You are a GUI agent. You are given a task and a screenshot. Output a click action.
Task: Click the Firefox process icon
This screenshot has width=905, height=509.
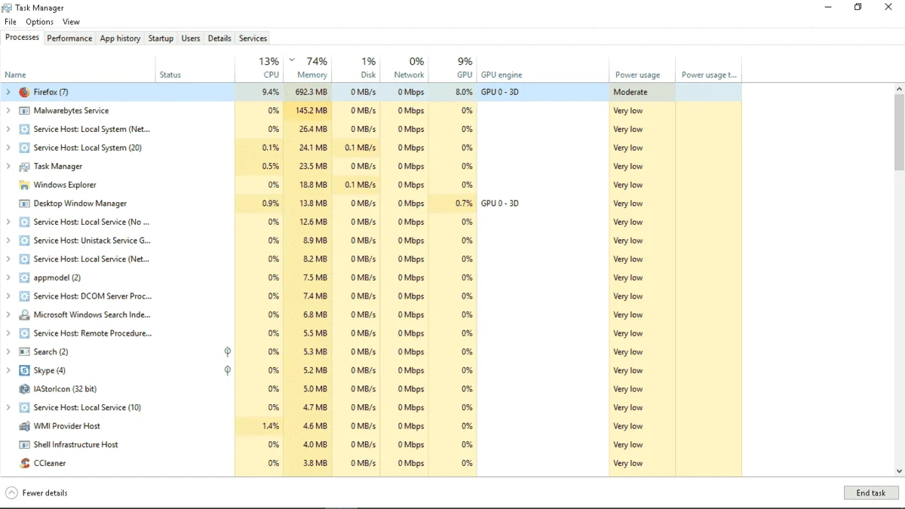24,92
